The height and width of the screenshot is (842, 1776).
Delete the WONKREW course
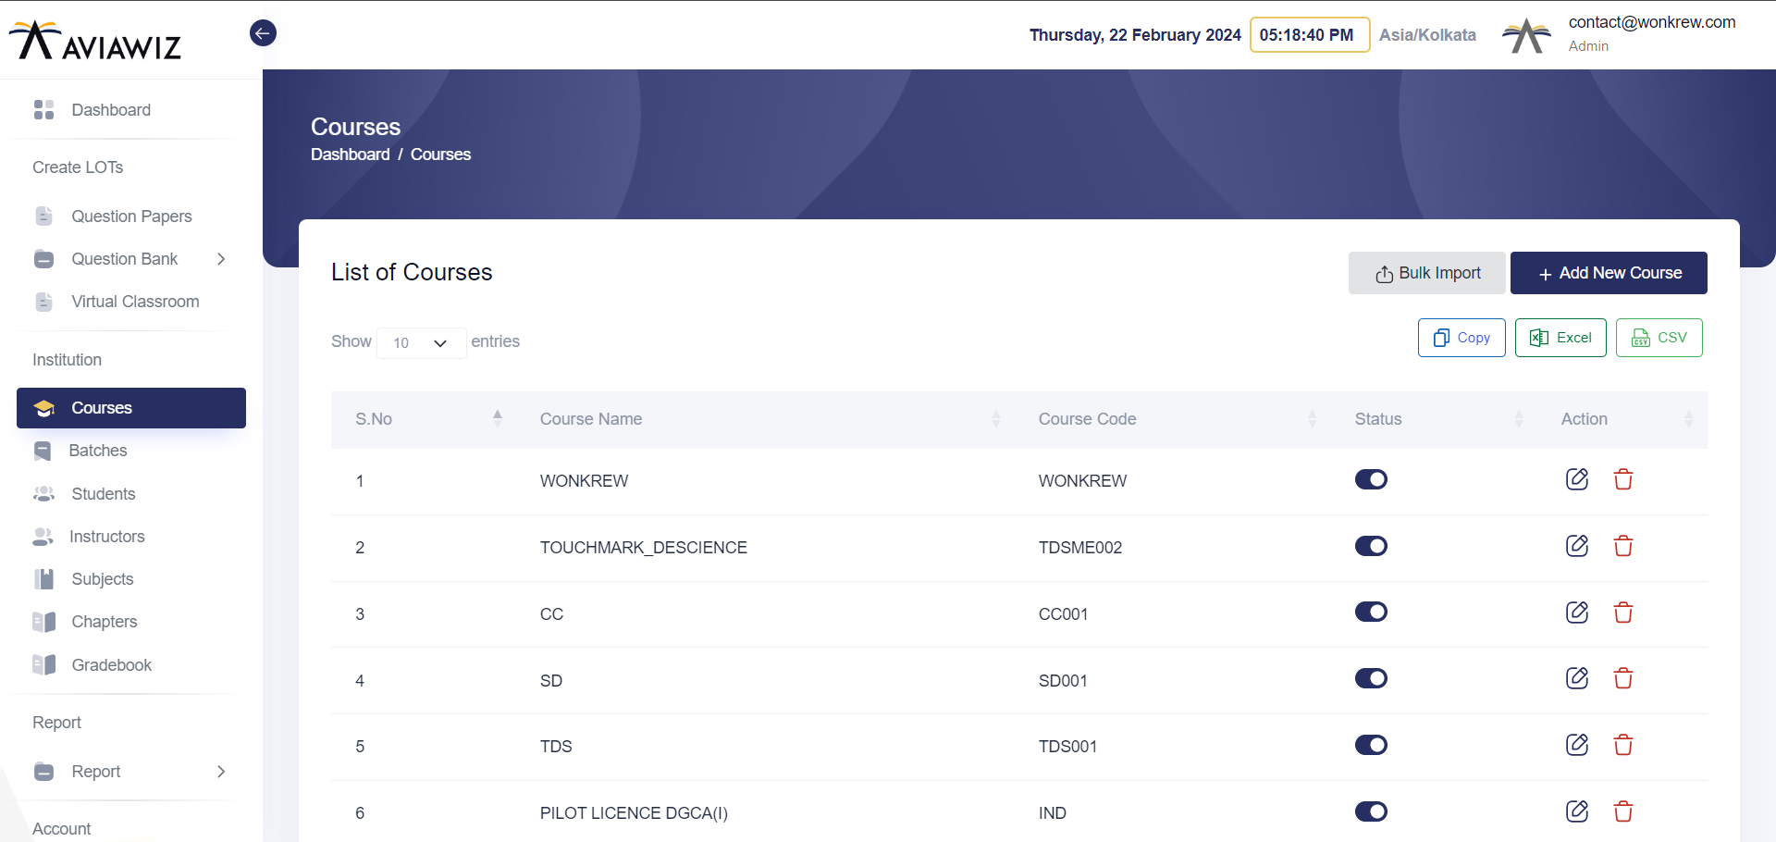click(x=1623, y=479)
